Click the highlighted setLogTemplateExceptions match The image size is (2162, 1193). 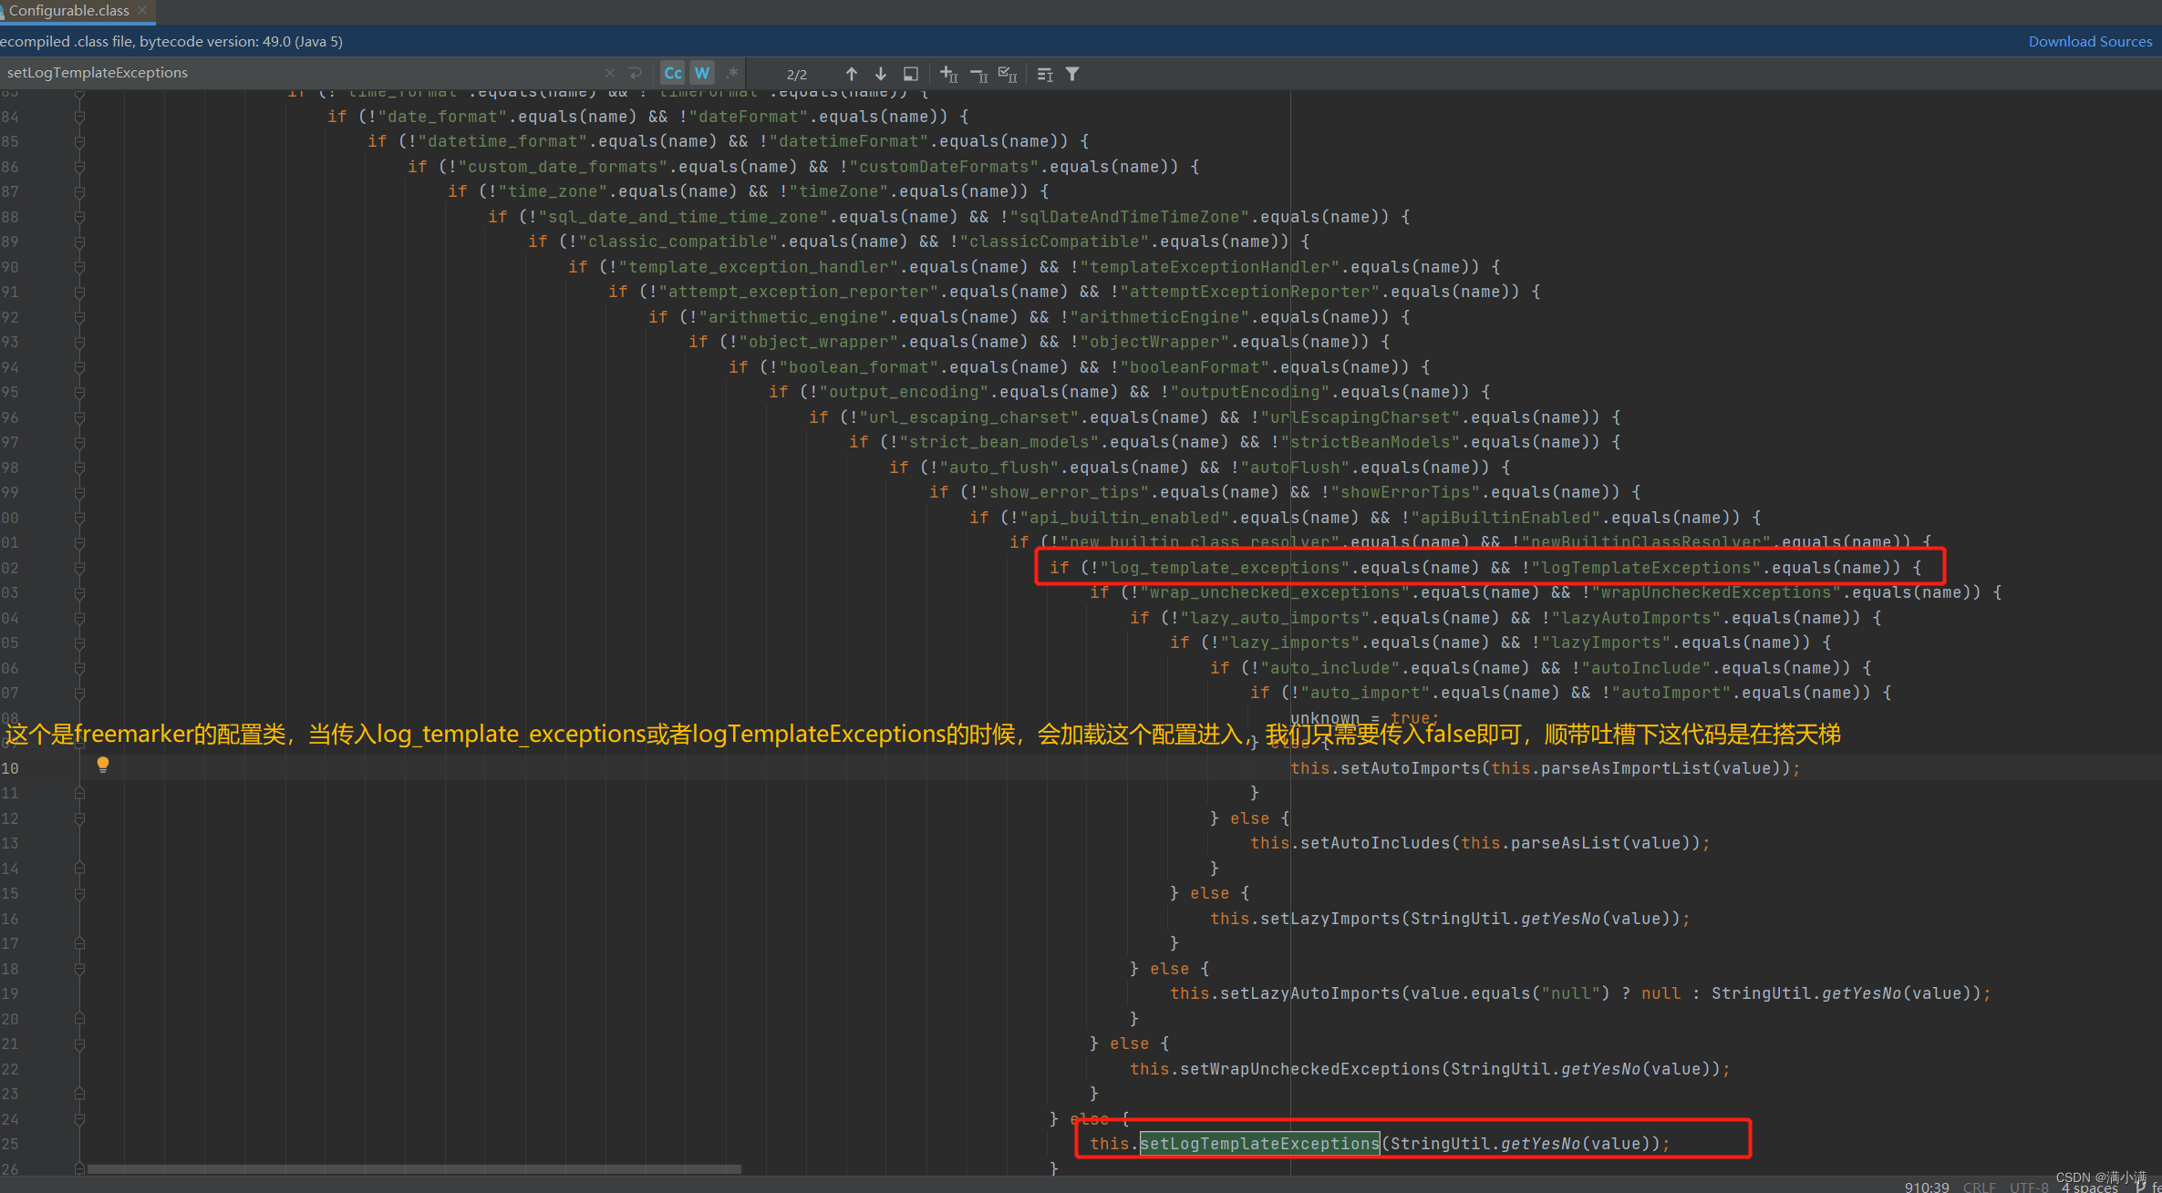[x=1259, y=1144]
